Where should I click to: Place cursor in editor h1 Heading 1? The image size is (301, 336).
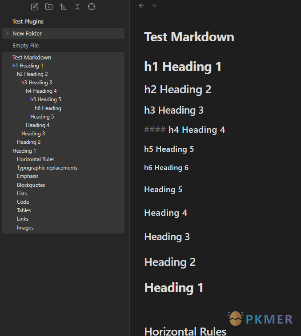point(183,67)
